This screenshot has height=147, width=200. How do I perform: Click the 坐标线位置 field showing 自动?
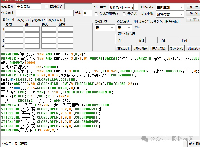click(x=167, y=27)
